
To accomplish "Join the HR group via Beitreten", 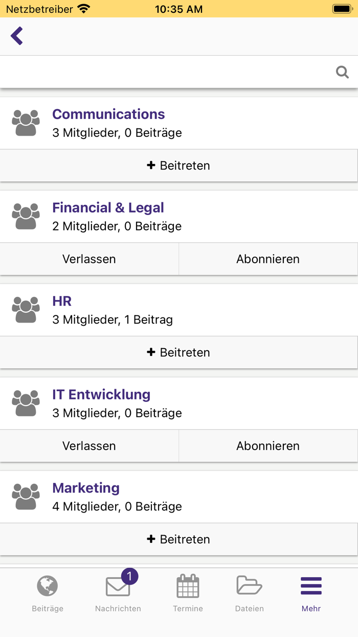I will click(178, 352).
